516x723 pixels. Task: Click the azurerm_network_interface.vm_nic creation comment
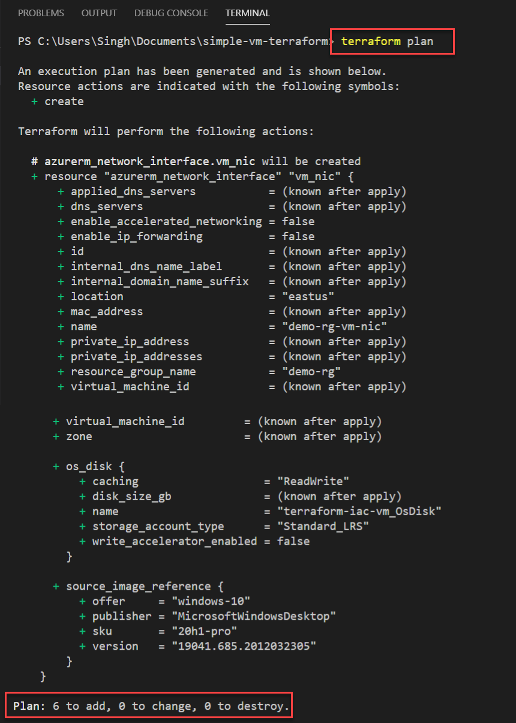[196, 161]
